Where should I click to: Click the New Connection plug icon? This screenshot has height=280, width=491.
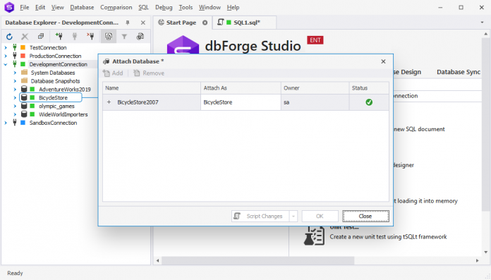coord(59,37)
